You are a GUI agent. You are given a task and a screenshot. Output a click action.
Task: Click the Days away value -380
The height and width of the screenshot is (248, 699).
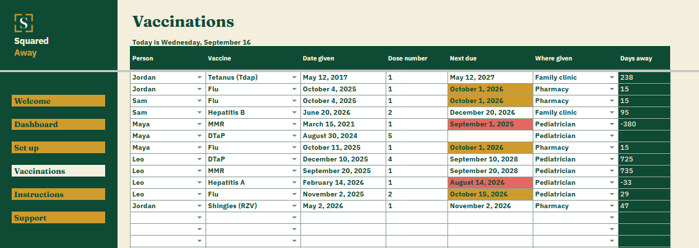(x=644, y=124)
